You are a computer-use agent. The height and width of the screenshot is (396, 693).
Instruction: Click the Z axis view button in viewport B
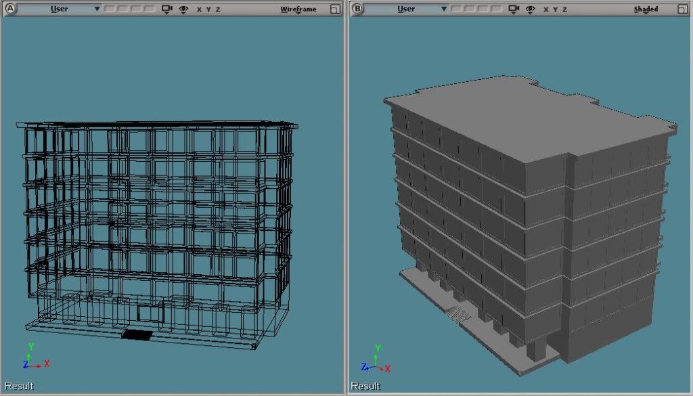tap(565, 9)
